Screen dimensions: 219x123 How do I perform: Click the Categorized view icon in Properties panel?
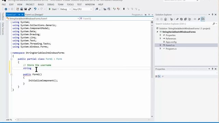pyautogui.click(x=156, y=76)
